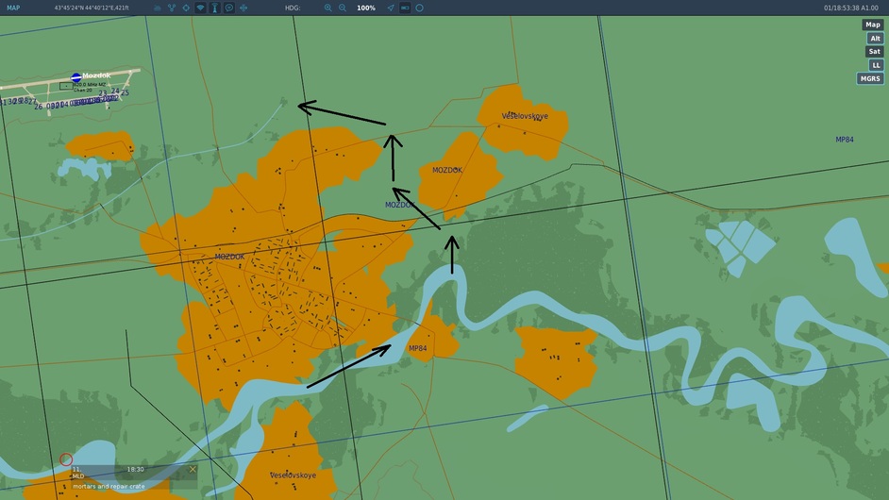Click the four-arrow pan map icon
Screen dimensions: 889x500
[x=243, y=8]
